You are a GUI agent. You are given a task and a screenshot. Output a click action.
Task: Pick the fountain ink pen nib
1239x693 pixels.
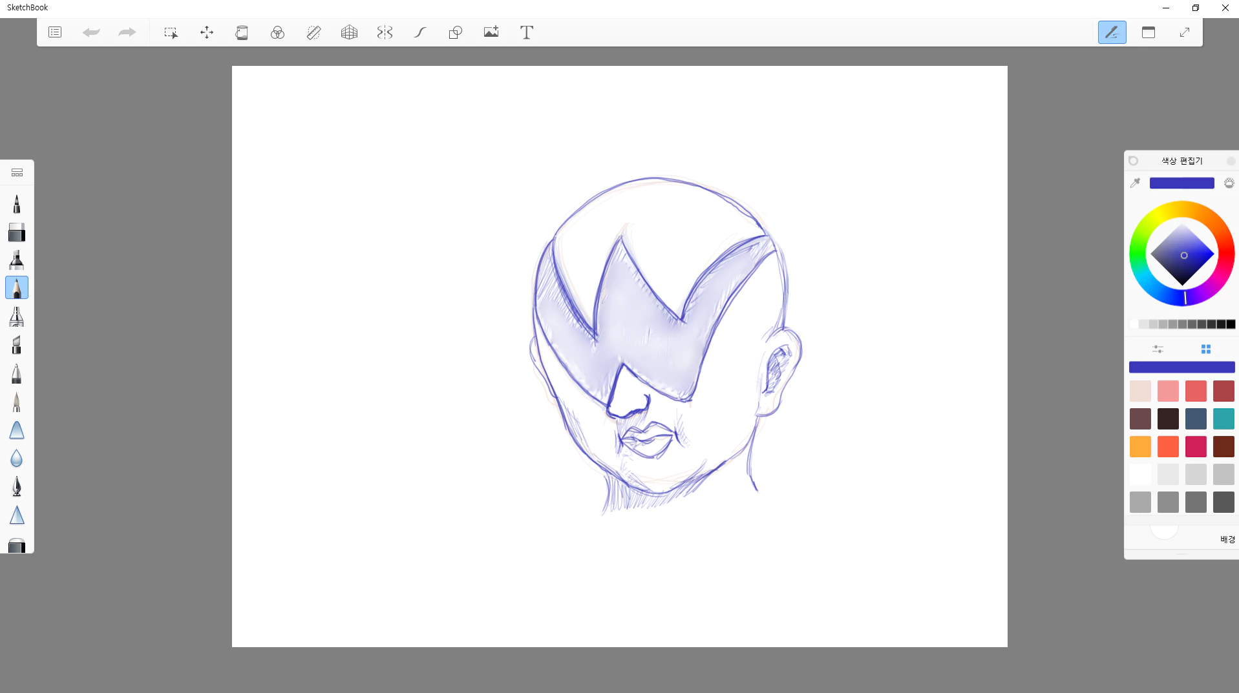point(17,487)
